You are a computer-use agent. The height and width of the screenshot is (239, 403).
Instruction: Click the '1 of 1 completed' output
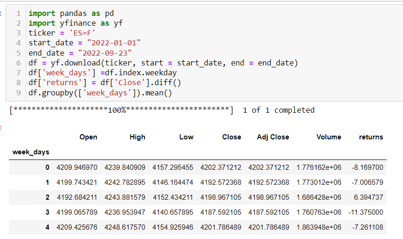click(x=279, y=110)
